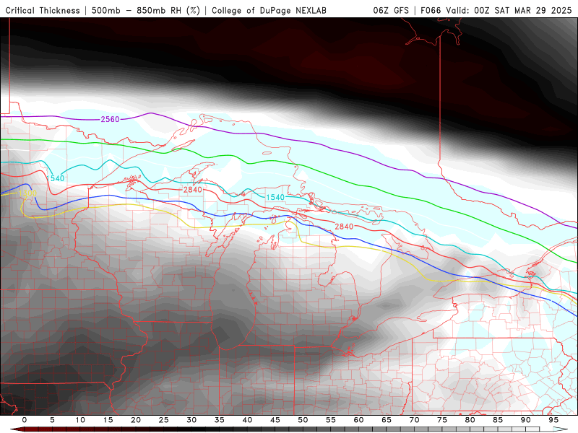This screenshot has height=433, width=578.
Task: Click the "Critical Thickness" title text
Action: tap(43, 10)
